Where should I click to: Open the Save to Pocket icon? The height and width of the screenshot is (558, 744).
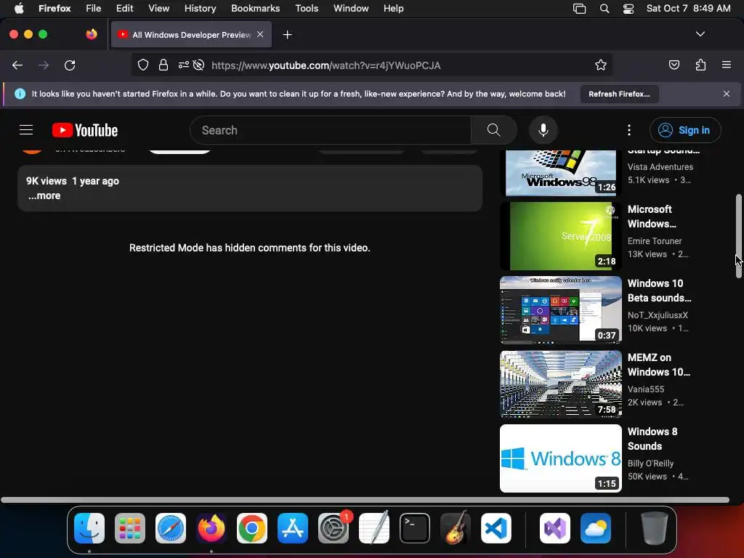(x=674, y=65)
